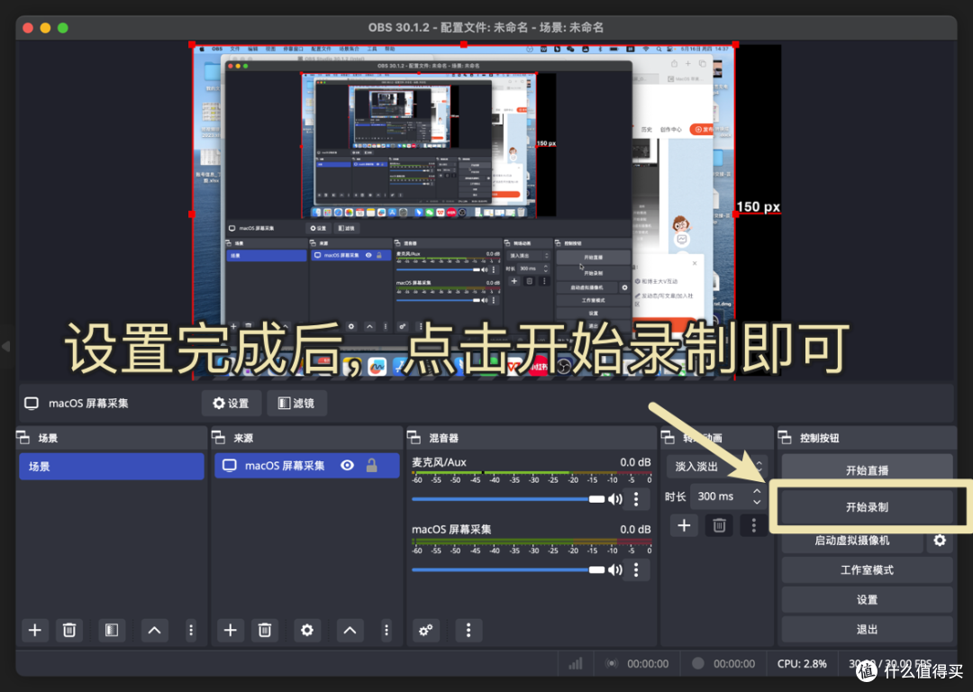Add a new source with plus button
This screenshot has height=692, width=973.
point(231,630)
